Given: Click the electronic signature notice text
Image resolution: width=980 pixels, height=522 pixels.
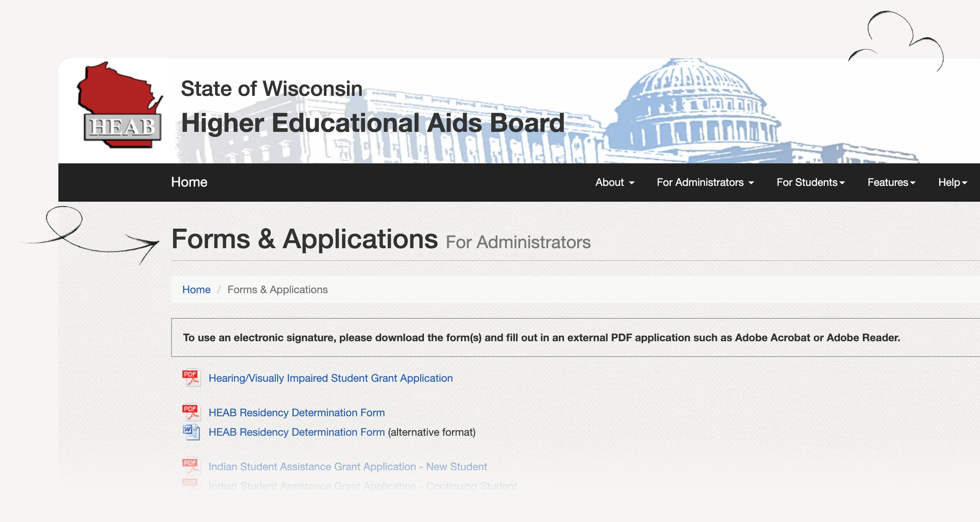Looking at the screenshot, I should [541, 338].
